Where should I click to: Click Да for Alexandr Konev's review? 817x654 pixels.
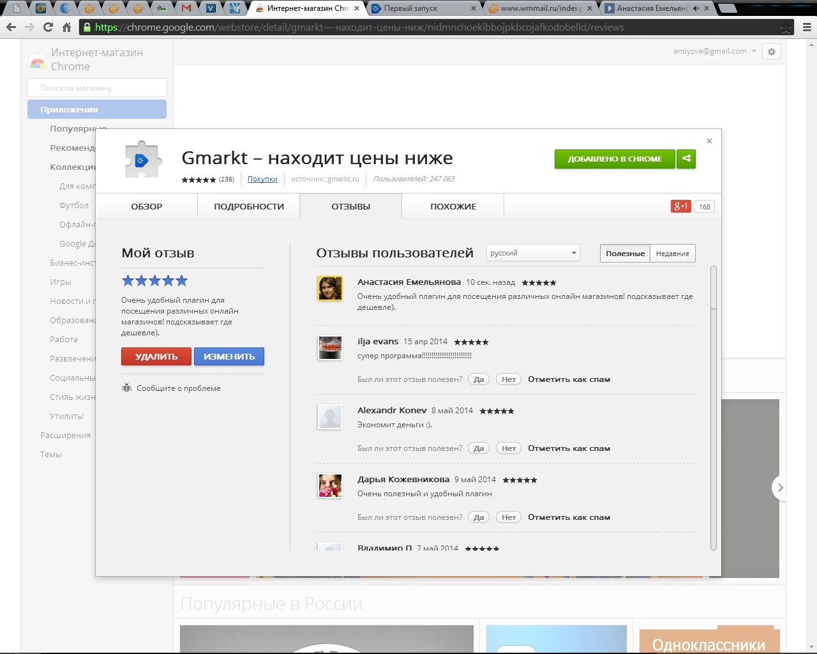[479, 448]
